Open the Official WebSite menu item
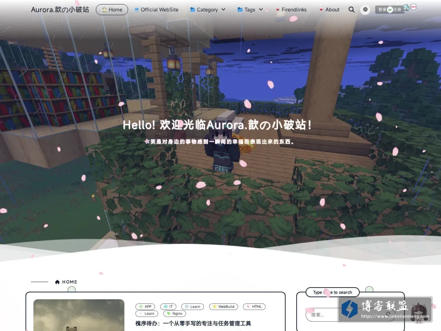The image size is (441, 331). [x=157, y=10]
